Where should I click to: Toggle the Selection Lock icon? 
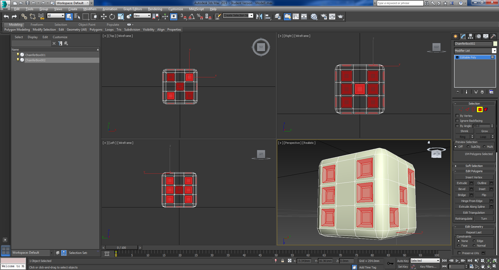tap(283, 261)
